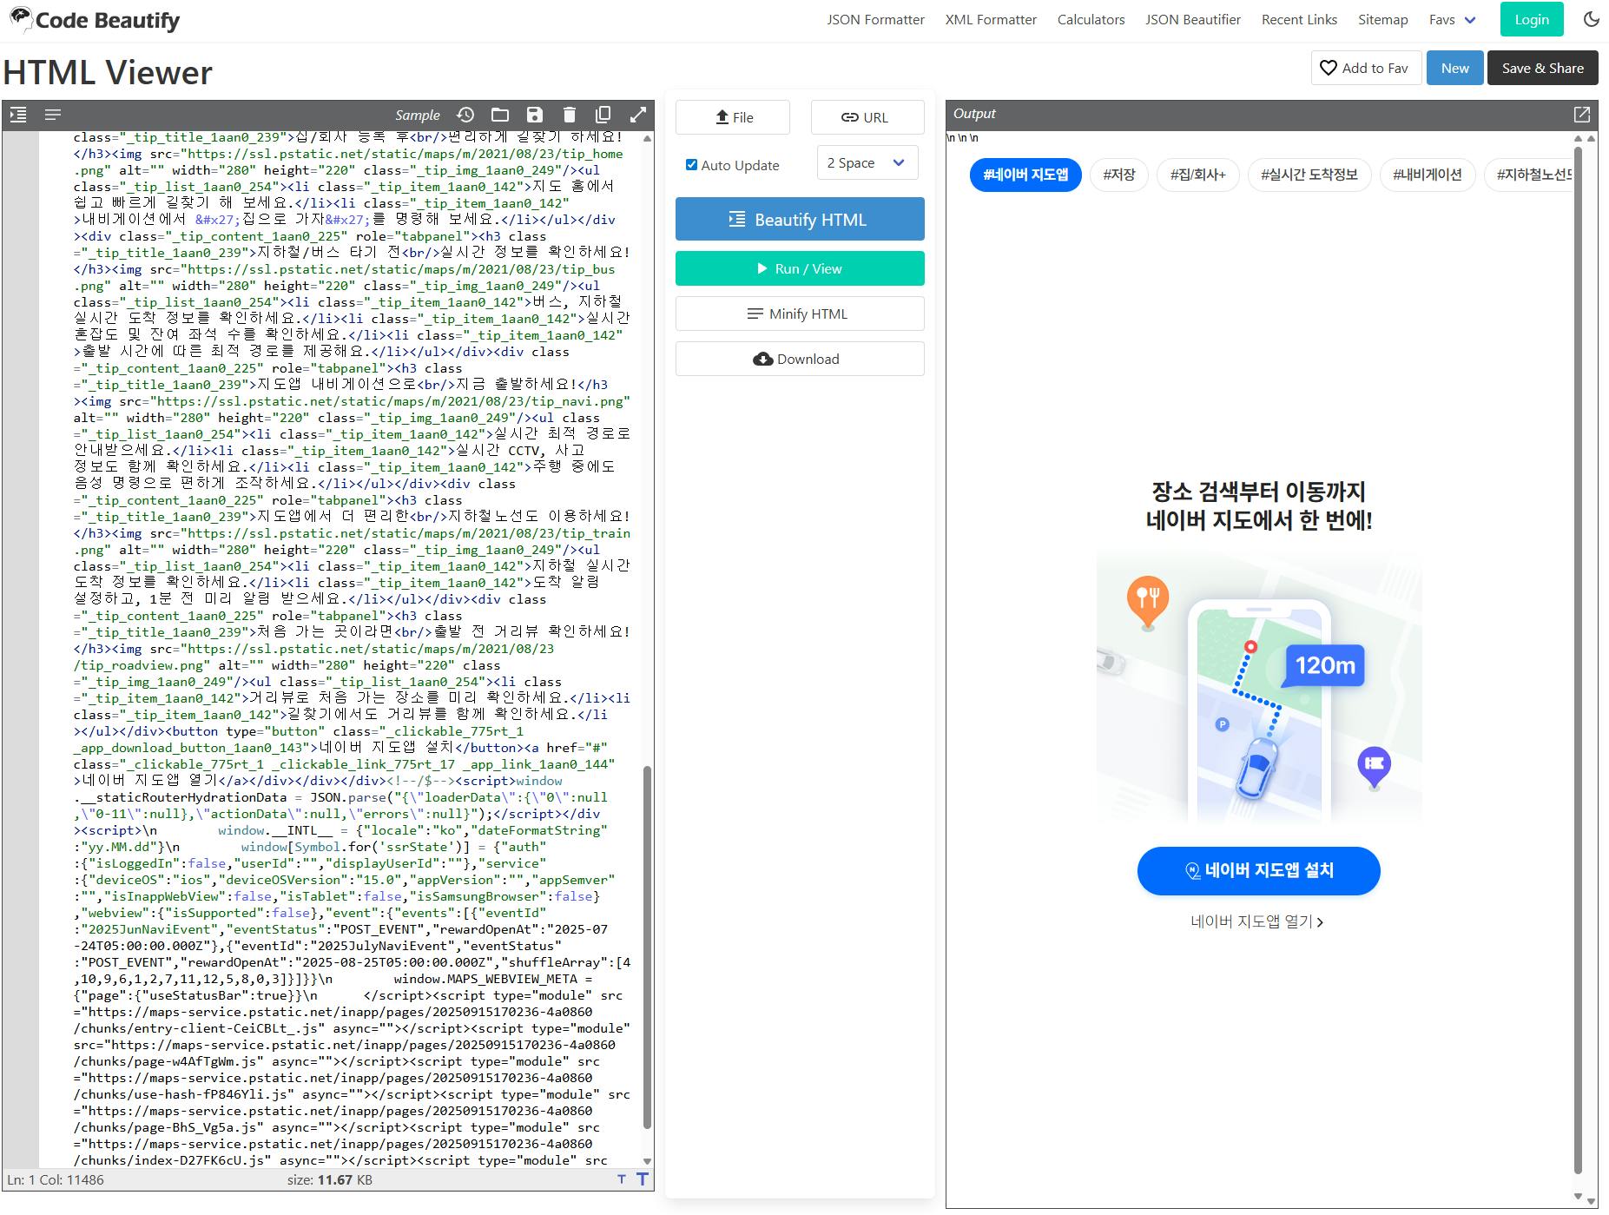Increase editor font size with large T

(643, 1179)
